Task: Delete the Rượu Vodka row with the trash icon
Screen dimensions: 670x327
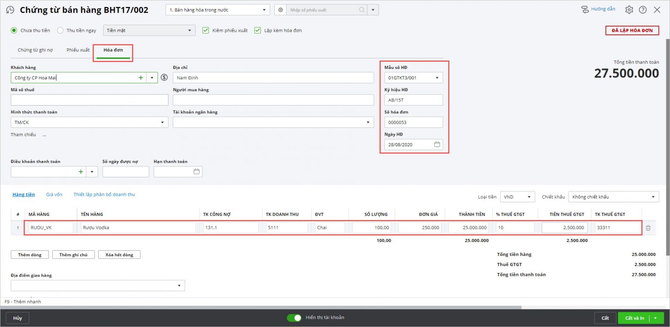Action: [648, 228]
